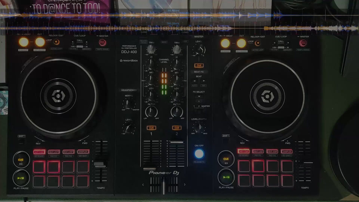Screen dimensions: 359x202
Task: Select SAMPLER pad mode on right deck
Action: point(287,151)
